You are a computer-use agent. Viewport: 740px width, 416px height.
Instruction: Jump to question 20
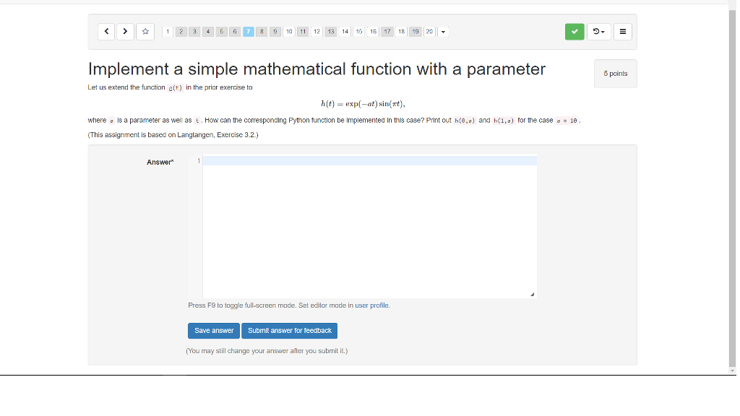point(429,32)
